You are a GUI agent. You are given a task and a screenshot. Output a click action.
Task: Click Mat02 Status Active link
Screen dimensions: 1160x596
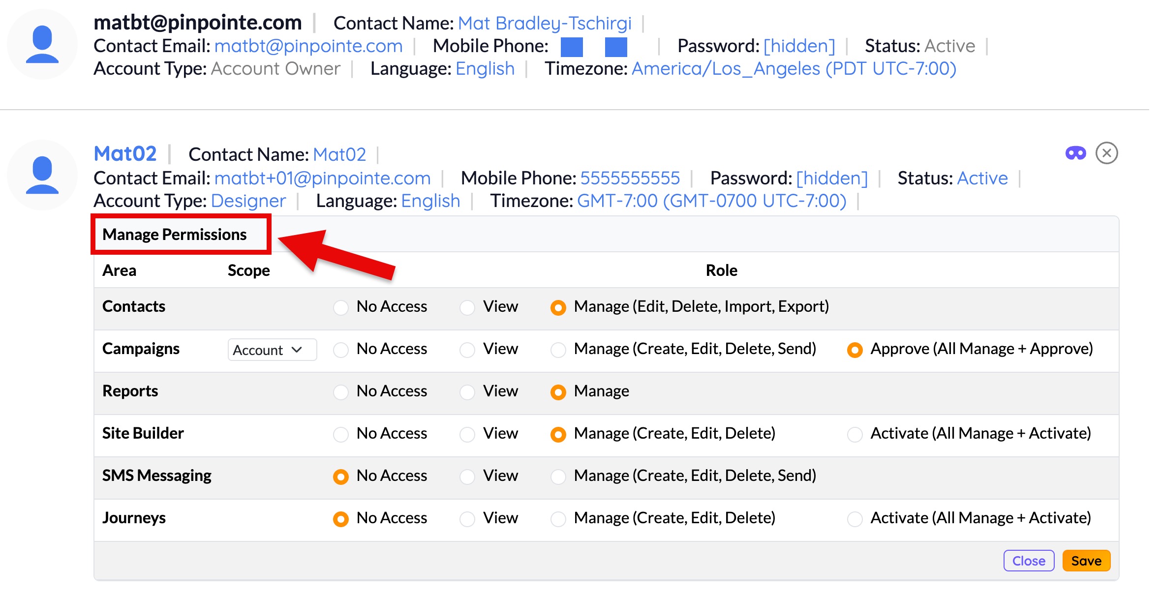tap(982, 178)
